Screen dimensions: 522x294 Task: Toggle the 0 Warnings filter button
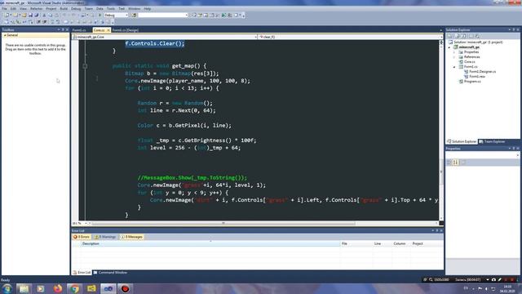pyautogui.click(x=105, y=237)
